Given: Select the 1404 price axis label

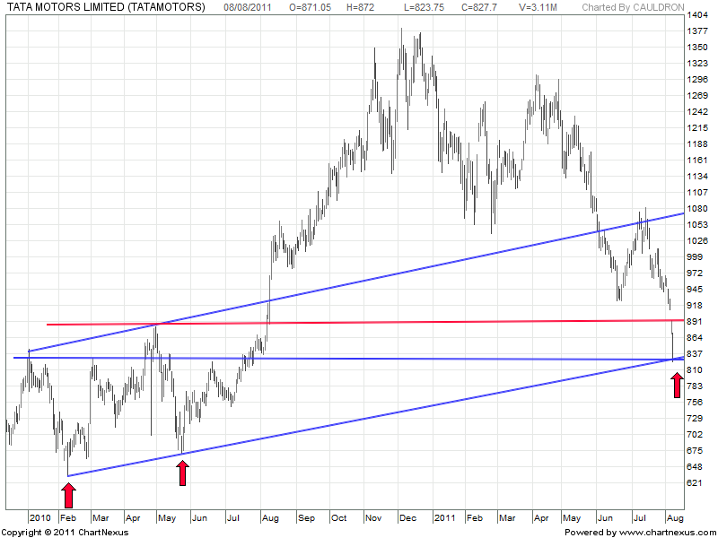Looking at the screenshot, I should click(696, 16).
